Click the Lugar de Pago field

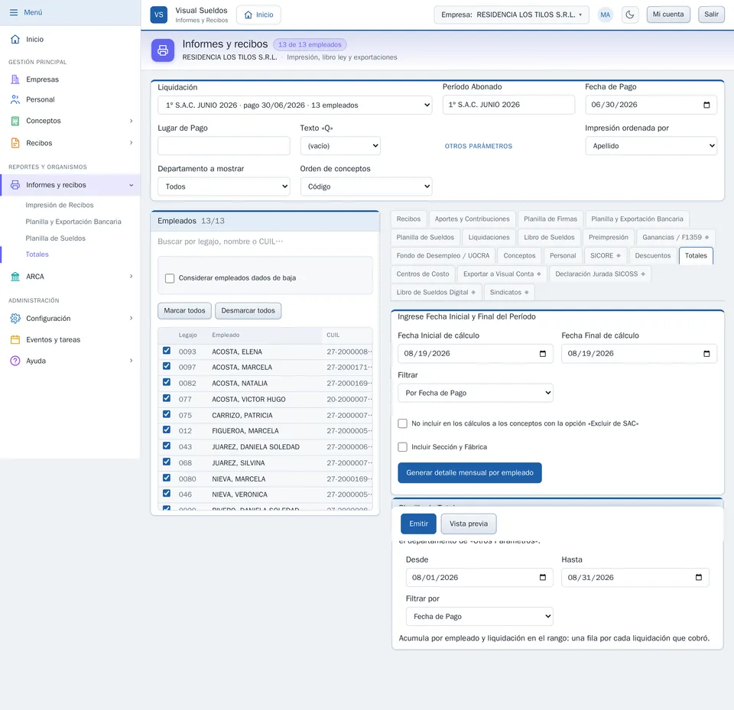[x=224, y=146]
